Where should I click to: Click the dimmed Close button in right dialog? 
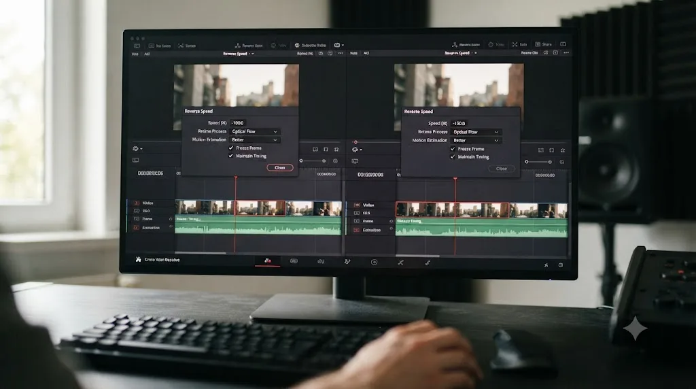click(502, 169)
